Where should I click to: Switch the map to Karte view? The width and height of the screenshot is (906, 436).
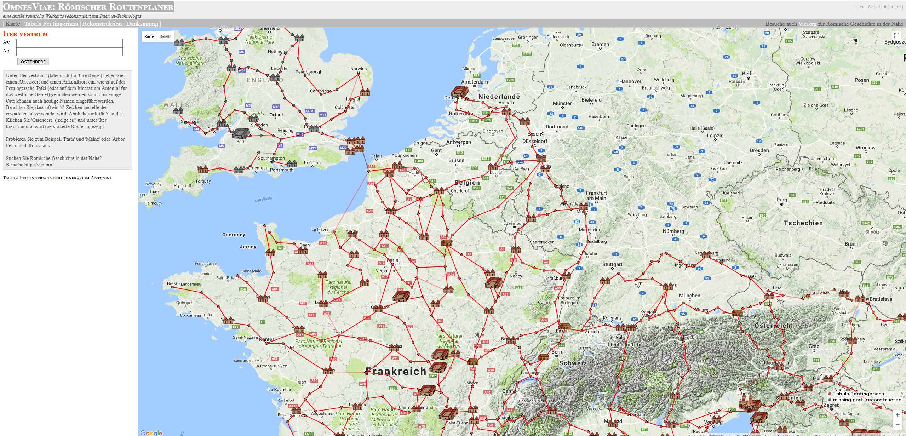149,36
